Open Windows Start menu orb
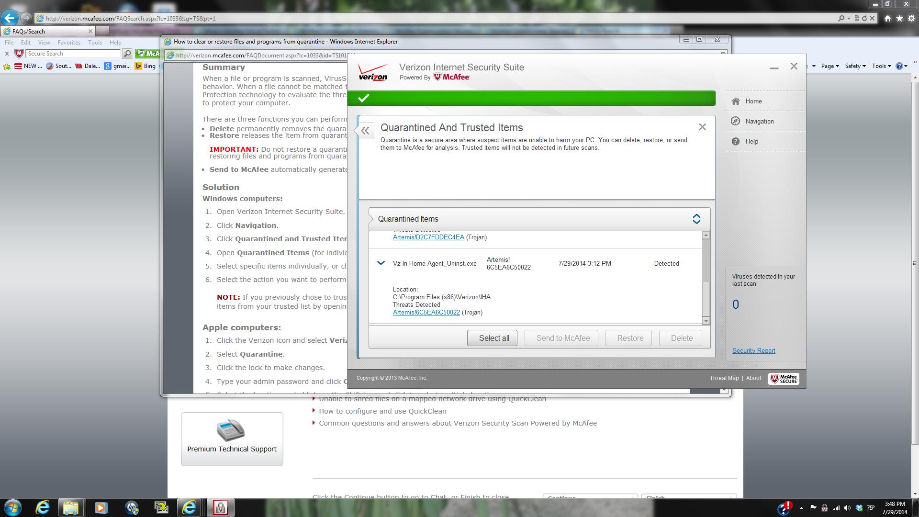The image size is (919, 517). click(13, 507)
